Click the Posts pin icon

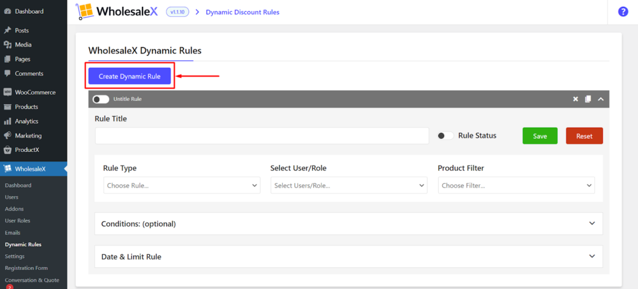[7, 31]
